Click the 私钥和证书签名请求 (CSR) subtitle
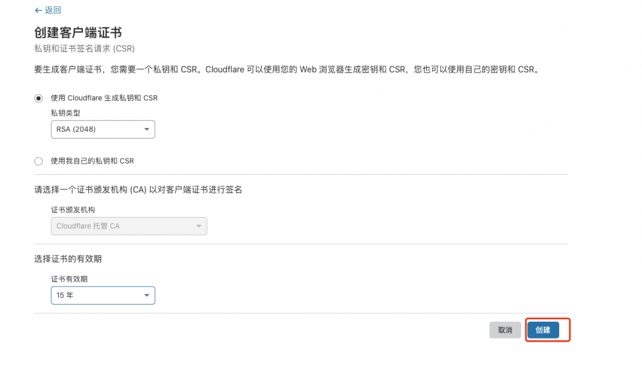Viewport: 642px width, 368px height. click(x=85, y=48)
